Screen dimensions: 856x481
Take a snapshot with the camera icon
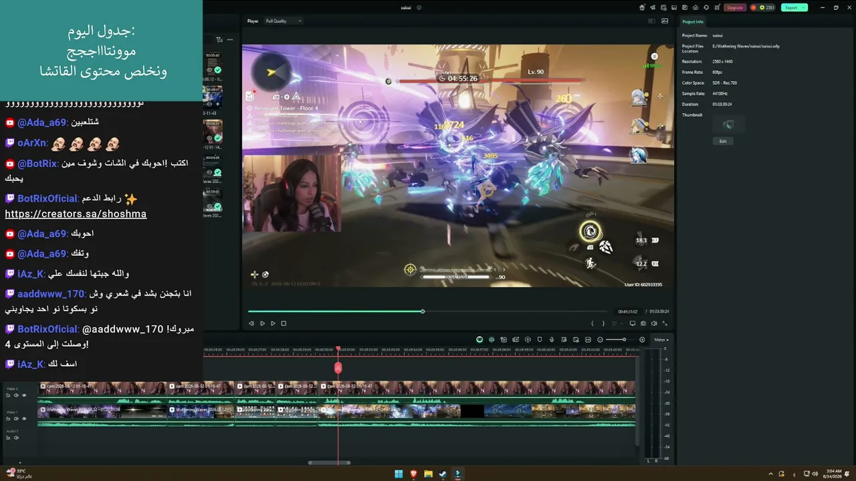coord(643,323)
